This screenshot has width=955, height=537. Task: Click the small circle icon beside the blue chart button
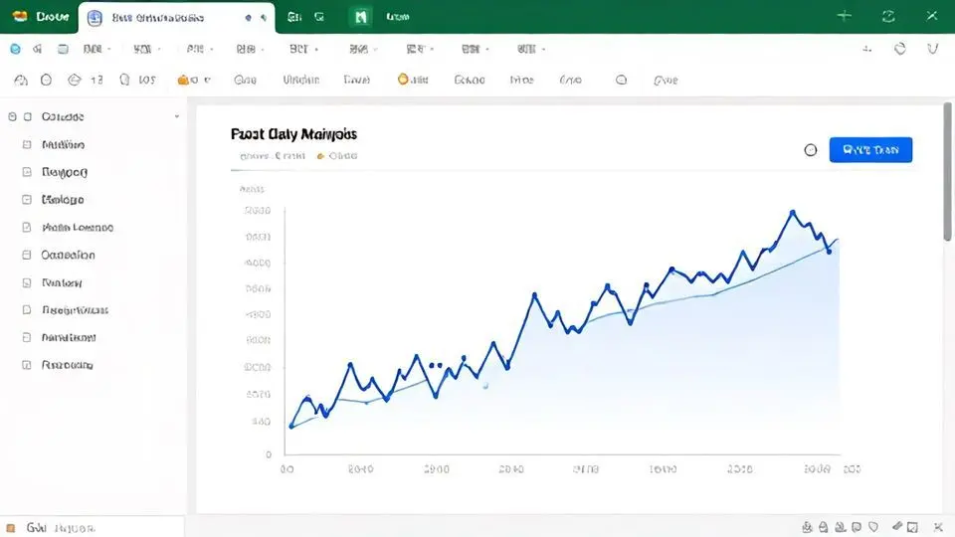coord(810,150)
